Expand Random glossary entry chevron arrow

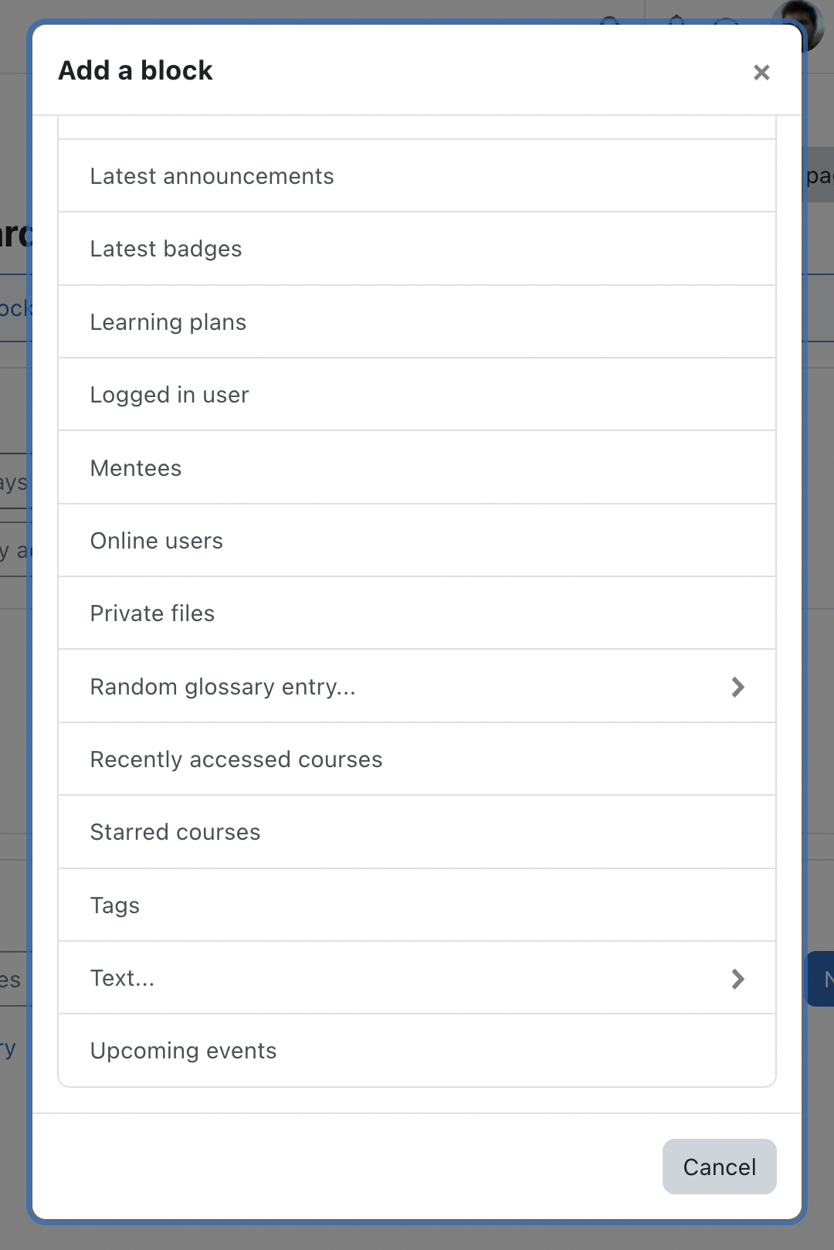(x=737, y=687)
